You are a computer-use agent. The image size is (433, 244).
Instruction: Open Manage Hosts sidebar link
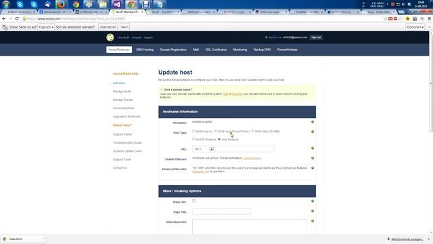click(x=122, y=91)
